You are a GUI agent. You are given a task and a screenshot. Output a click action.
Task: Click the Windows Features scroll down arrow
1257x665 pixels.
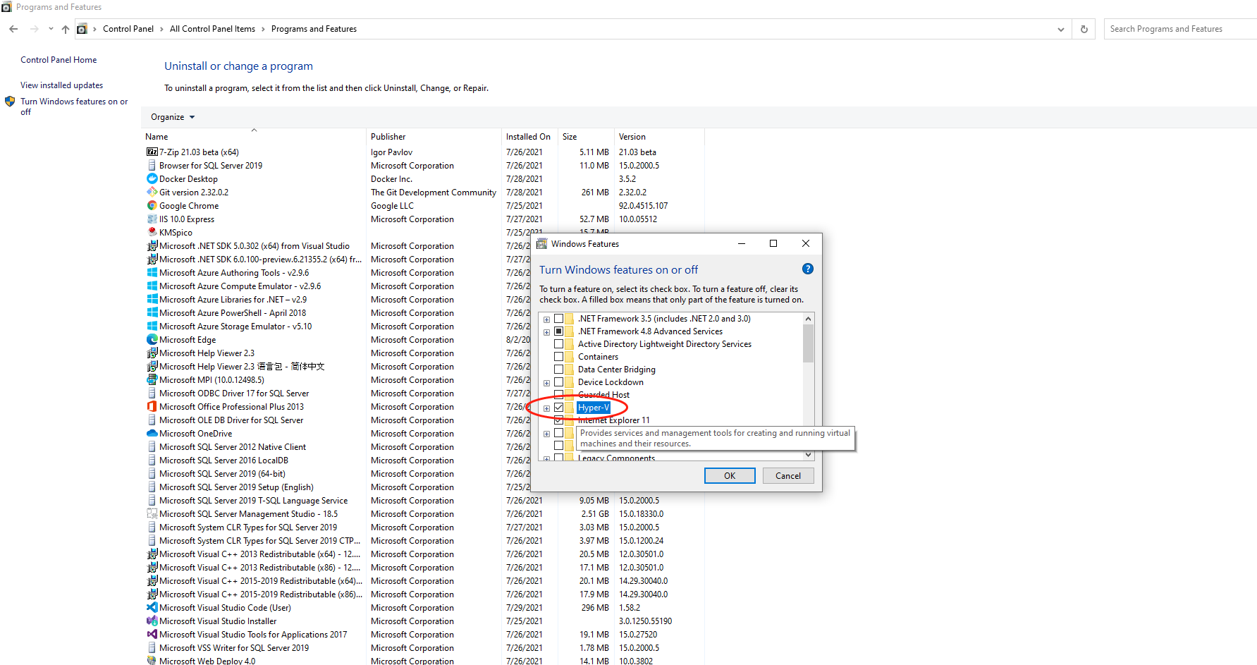pyautogui.click(x=808, y=456)
